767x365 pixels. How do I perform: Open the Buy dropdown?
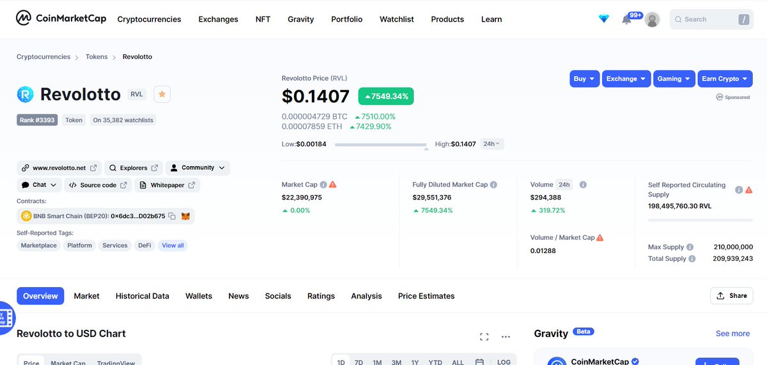coord(584,79)
